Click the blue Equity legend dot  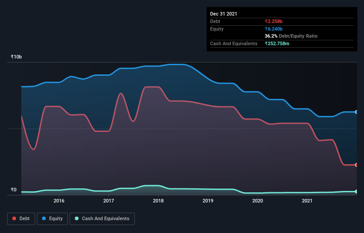point(44,218)
